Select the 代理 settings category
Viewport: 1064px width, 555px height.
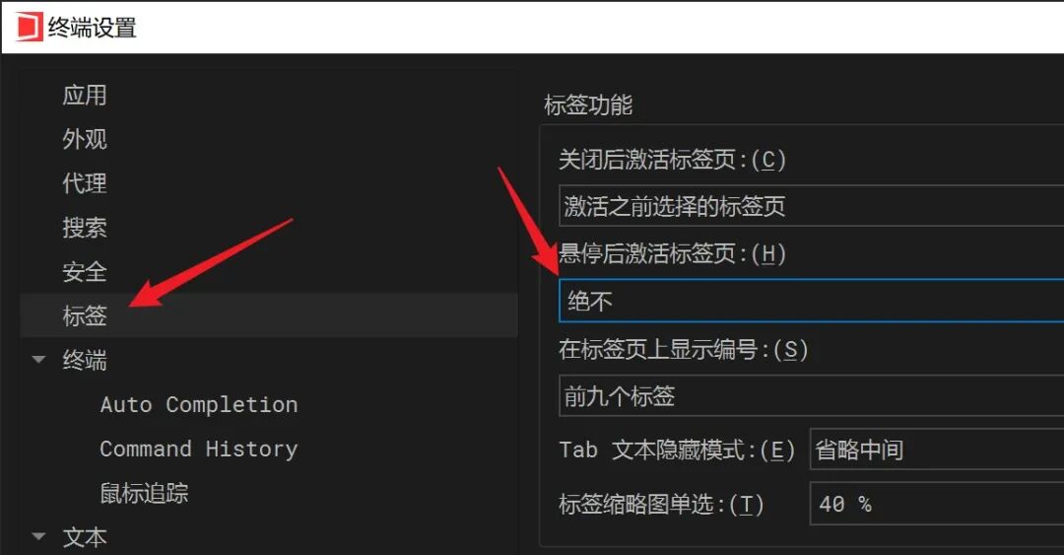[85, 183]
